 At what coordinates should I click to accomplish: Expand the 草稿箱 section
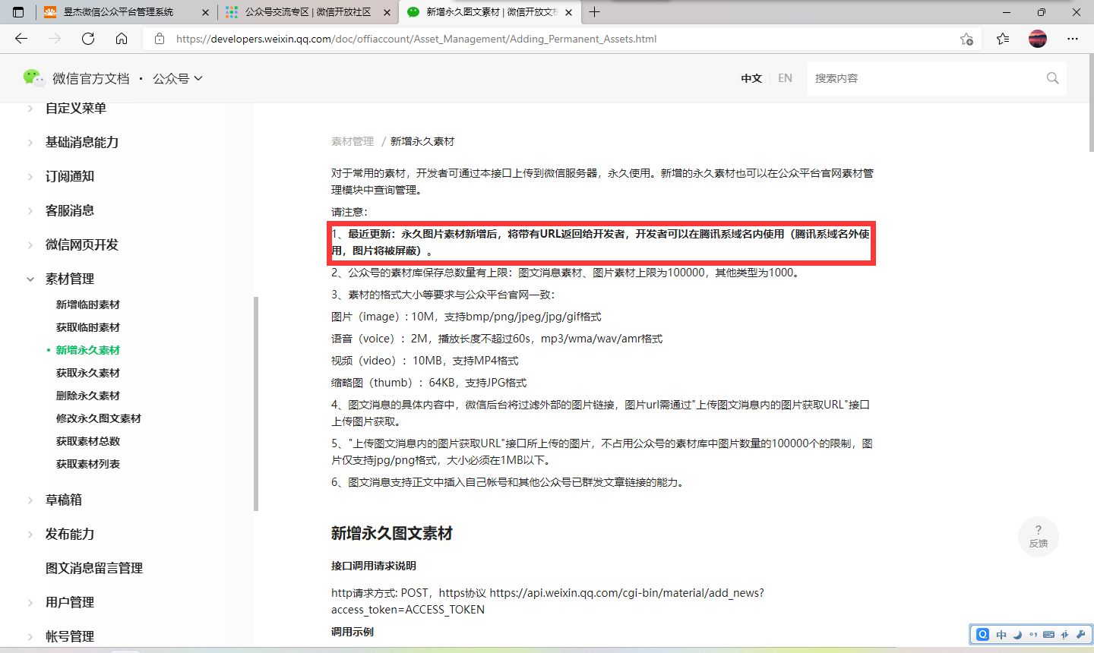pyautogui.click(x=63, y=500)
